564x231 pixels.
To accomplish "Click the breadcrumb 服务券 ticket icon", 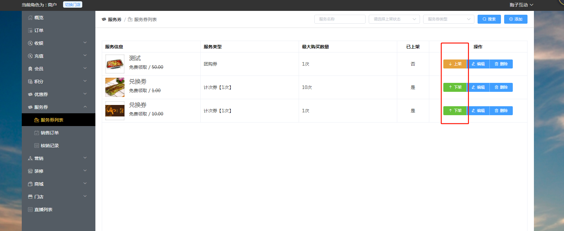I will pos(104,19).
